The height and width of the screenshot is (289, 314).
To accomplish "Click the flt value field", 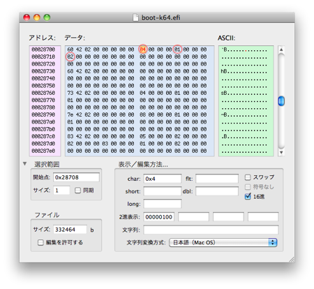I will coord(217,179).
